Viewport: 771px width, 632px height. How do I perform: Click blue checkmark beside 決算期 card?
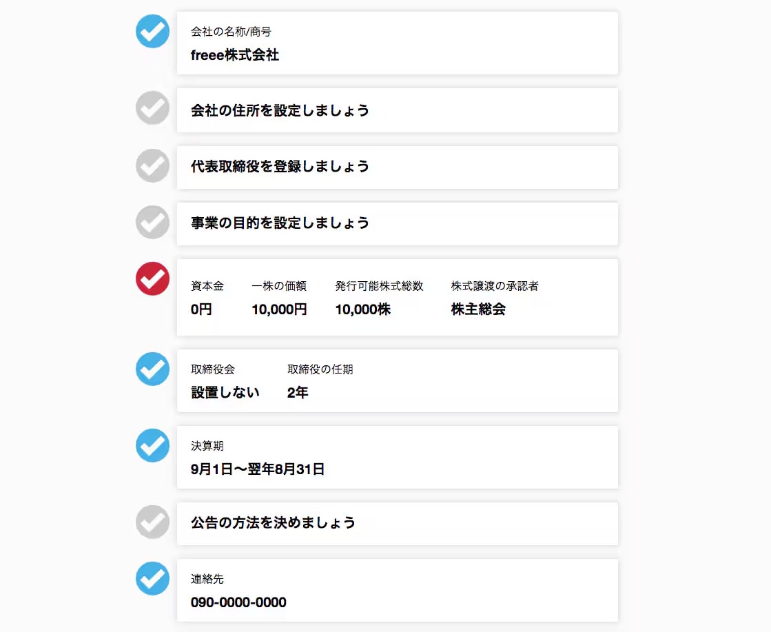[152, 446]
